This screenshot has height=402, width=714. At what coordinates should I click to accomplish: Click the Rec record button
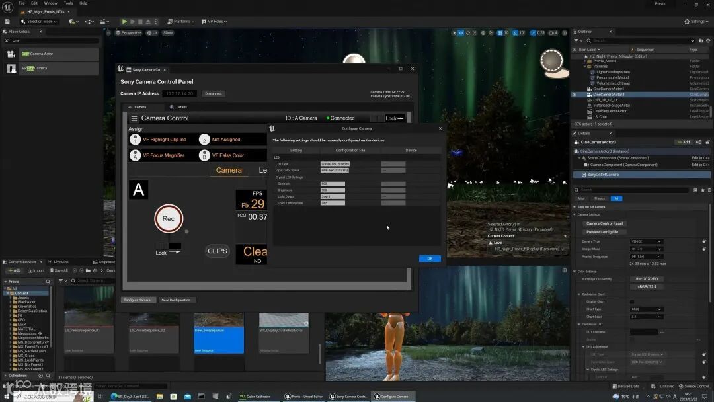[x=169, y=219]
